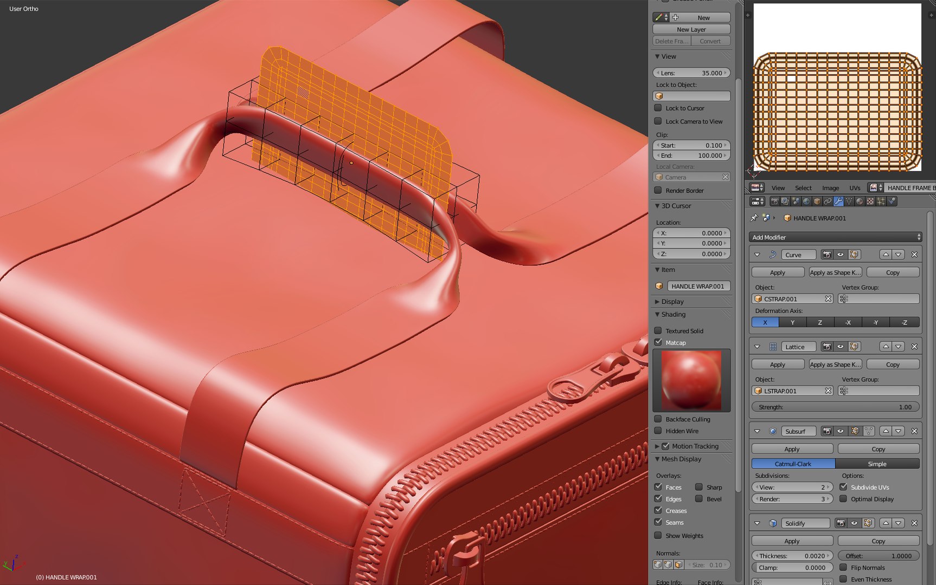The height and width of the screenshot is (585, 936).
Task: Toggle Lattice modifier render camera icon
Action: tap(826, 347)
